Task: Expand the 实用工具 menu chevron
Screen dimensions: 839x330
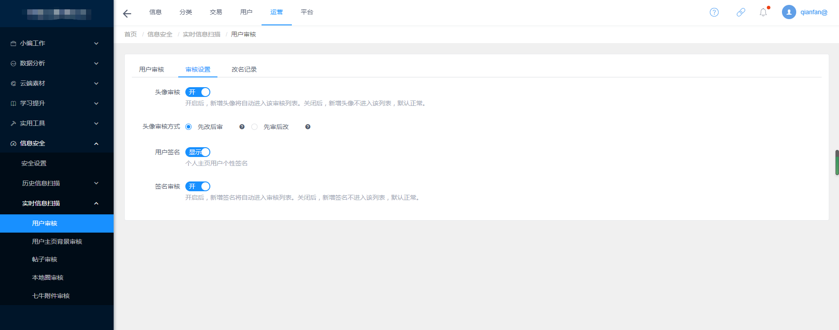Action: click(96, 124)
